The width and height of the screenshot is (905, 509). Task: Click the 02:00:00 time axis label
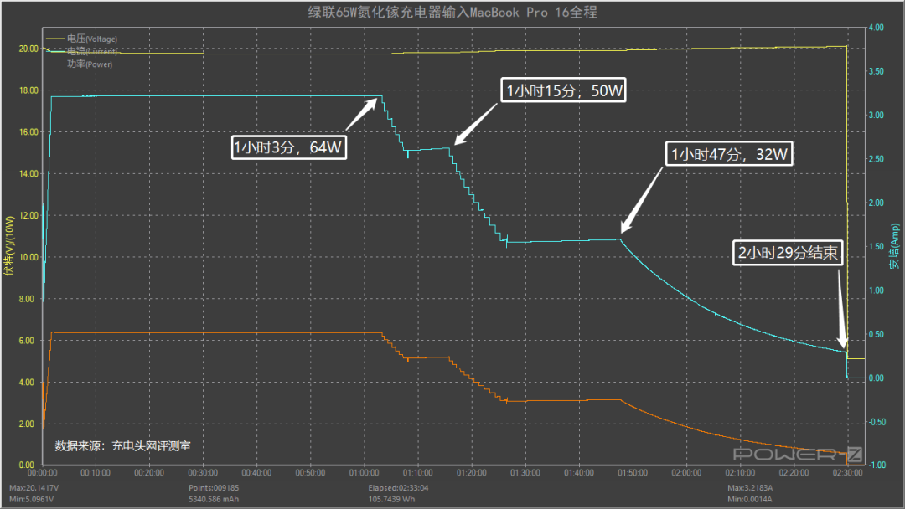(x=686, y=473)
